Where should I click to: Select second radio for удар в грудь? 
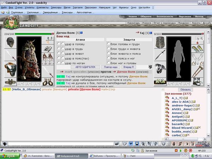click(63, 48)
